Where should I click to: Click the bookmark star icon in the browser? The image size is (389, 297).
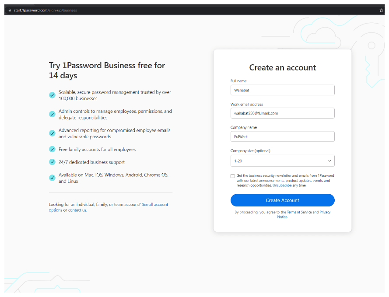click(x=381, y=10)
